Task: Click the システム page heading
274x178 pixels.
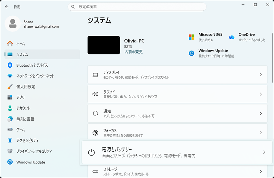Action: [99, 20]
